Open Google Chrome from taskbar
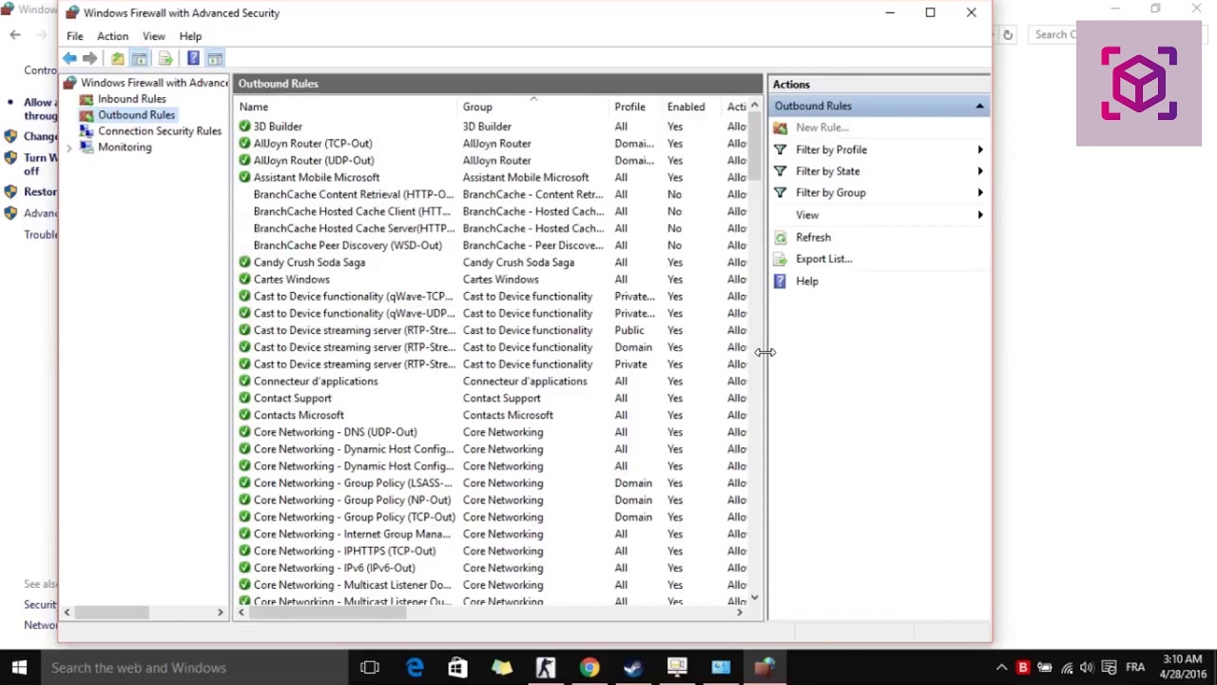1217x685 pixels. point(589,668)
